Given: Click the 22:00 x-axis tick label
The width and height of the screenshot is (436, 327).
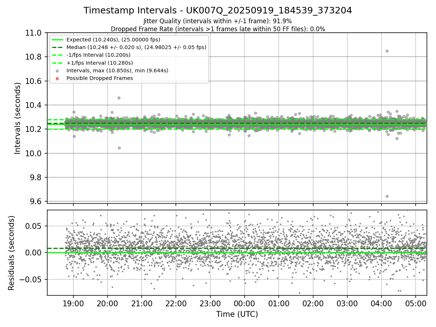Looking at the screenshot, I should click(176, 304).
